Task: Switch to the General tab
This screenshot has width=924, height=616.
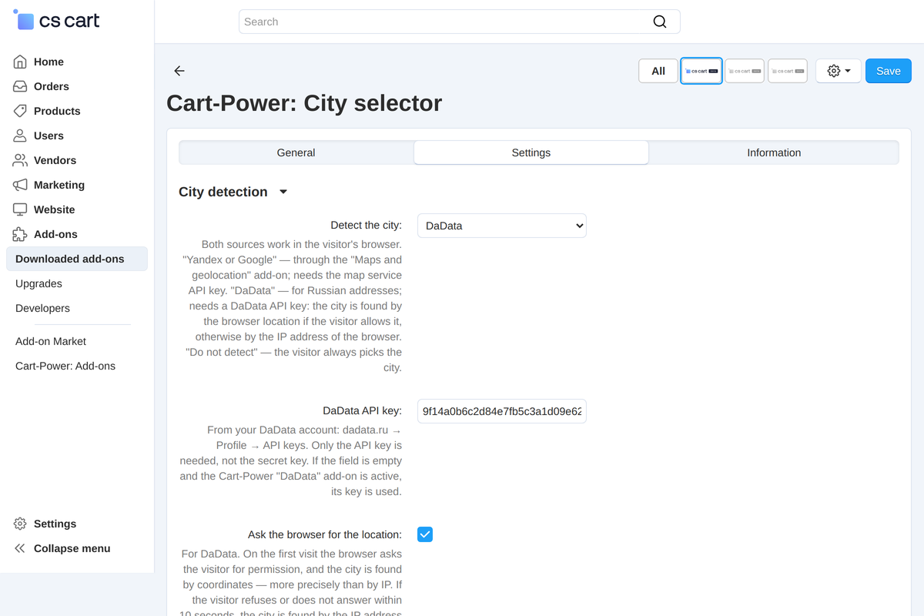Action: 296,152
